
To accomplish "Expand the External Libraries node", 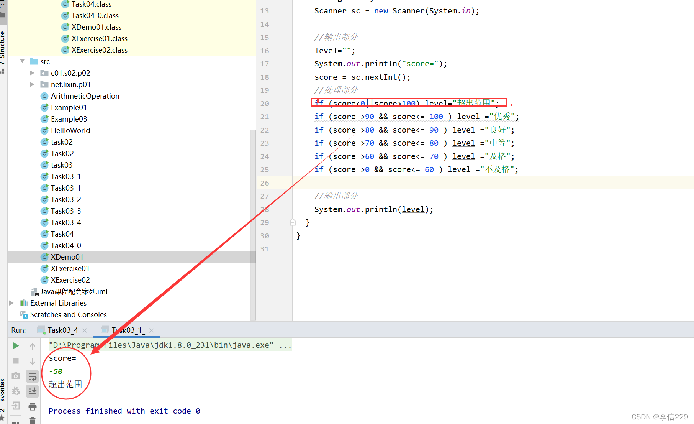I will click(x=11, y=303).
